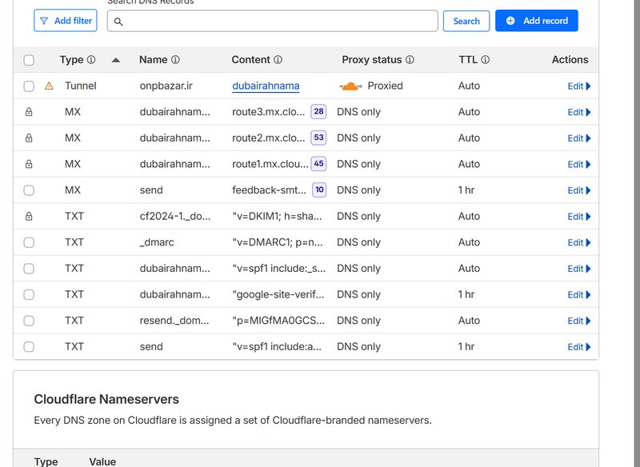Edit the google-site-verif TXT record
Screen dimensions: 640x467
tap(578, 295)
